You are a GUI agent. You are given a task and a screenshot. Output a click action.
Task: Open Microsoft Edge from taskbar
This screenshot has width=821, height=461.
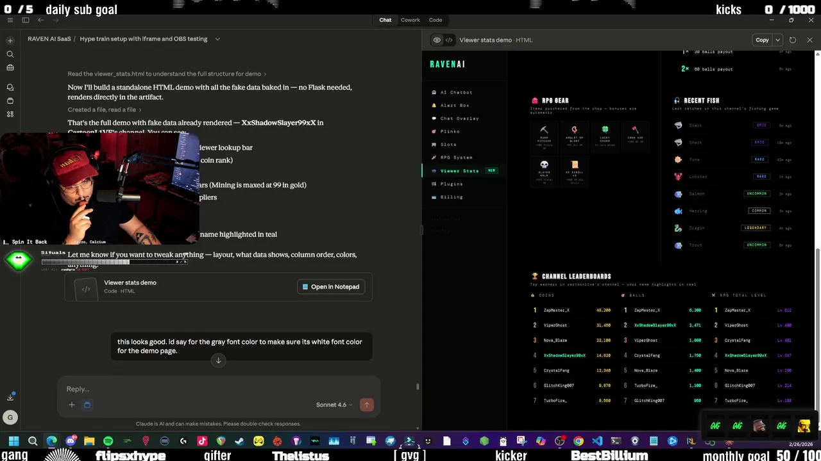pos(51,441)
